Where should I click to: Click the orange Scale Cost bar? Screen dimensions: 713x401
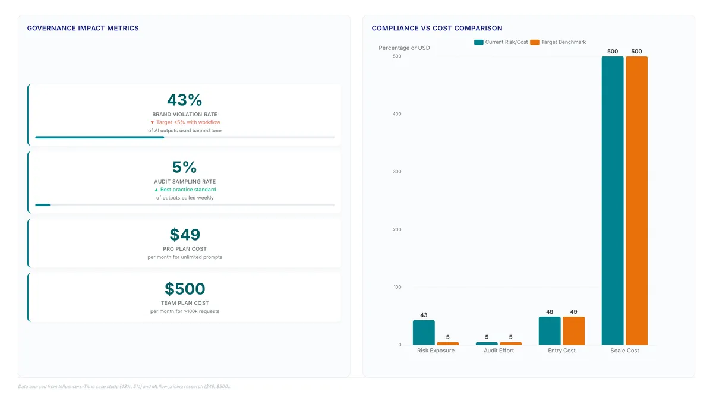637,201
